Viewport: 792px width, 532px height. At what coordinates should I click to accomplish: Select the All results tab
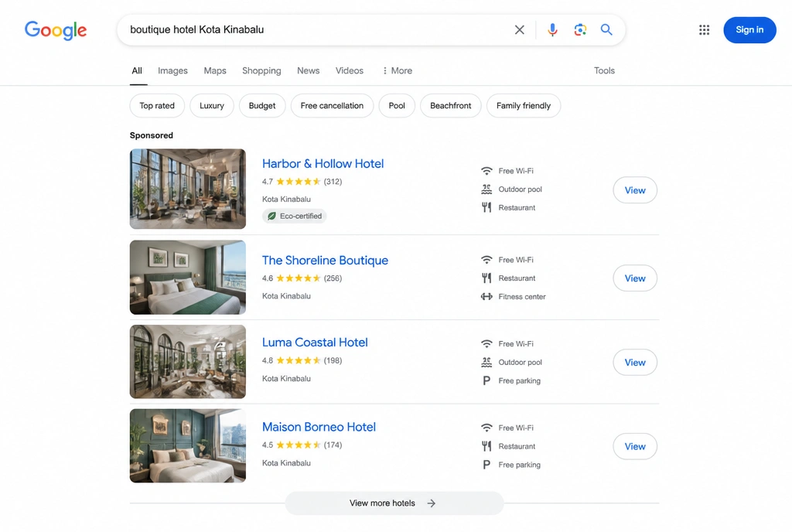tap(137, 70)
